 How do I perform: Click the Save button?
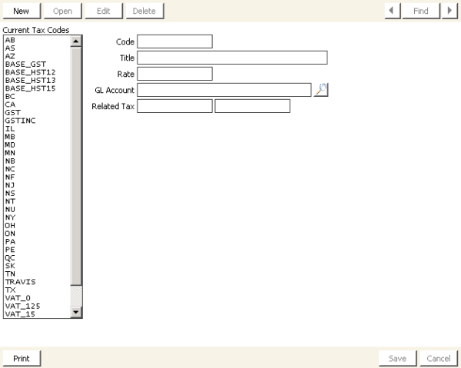(x=397, y=358)
